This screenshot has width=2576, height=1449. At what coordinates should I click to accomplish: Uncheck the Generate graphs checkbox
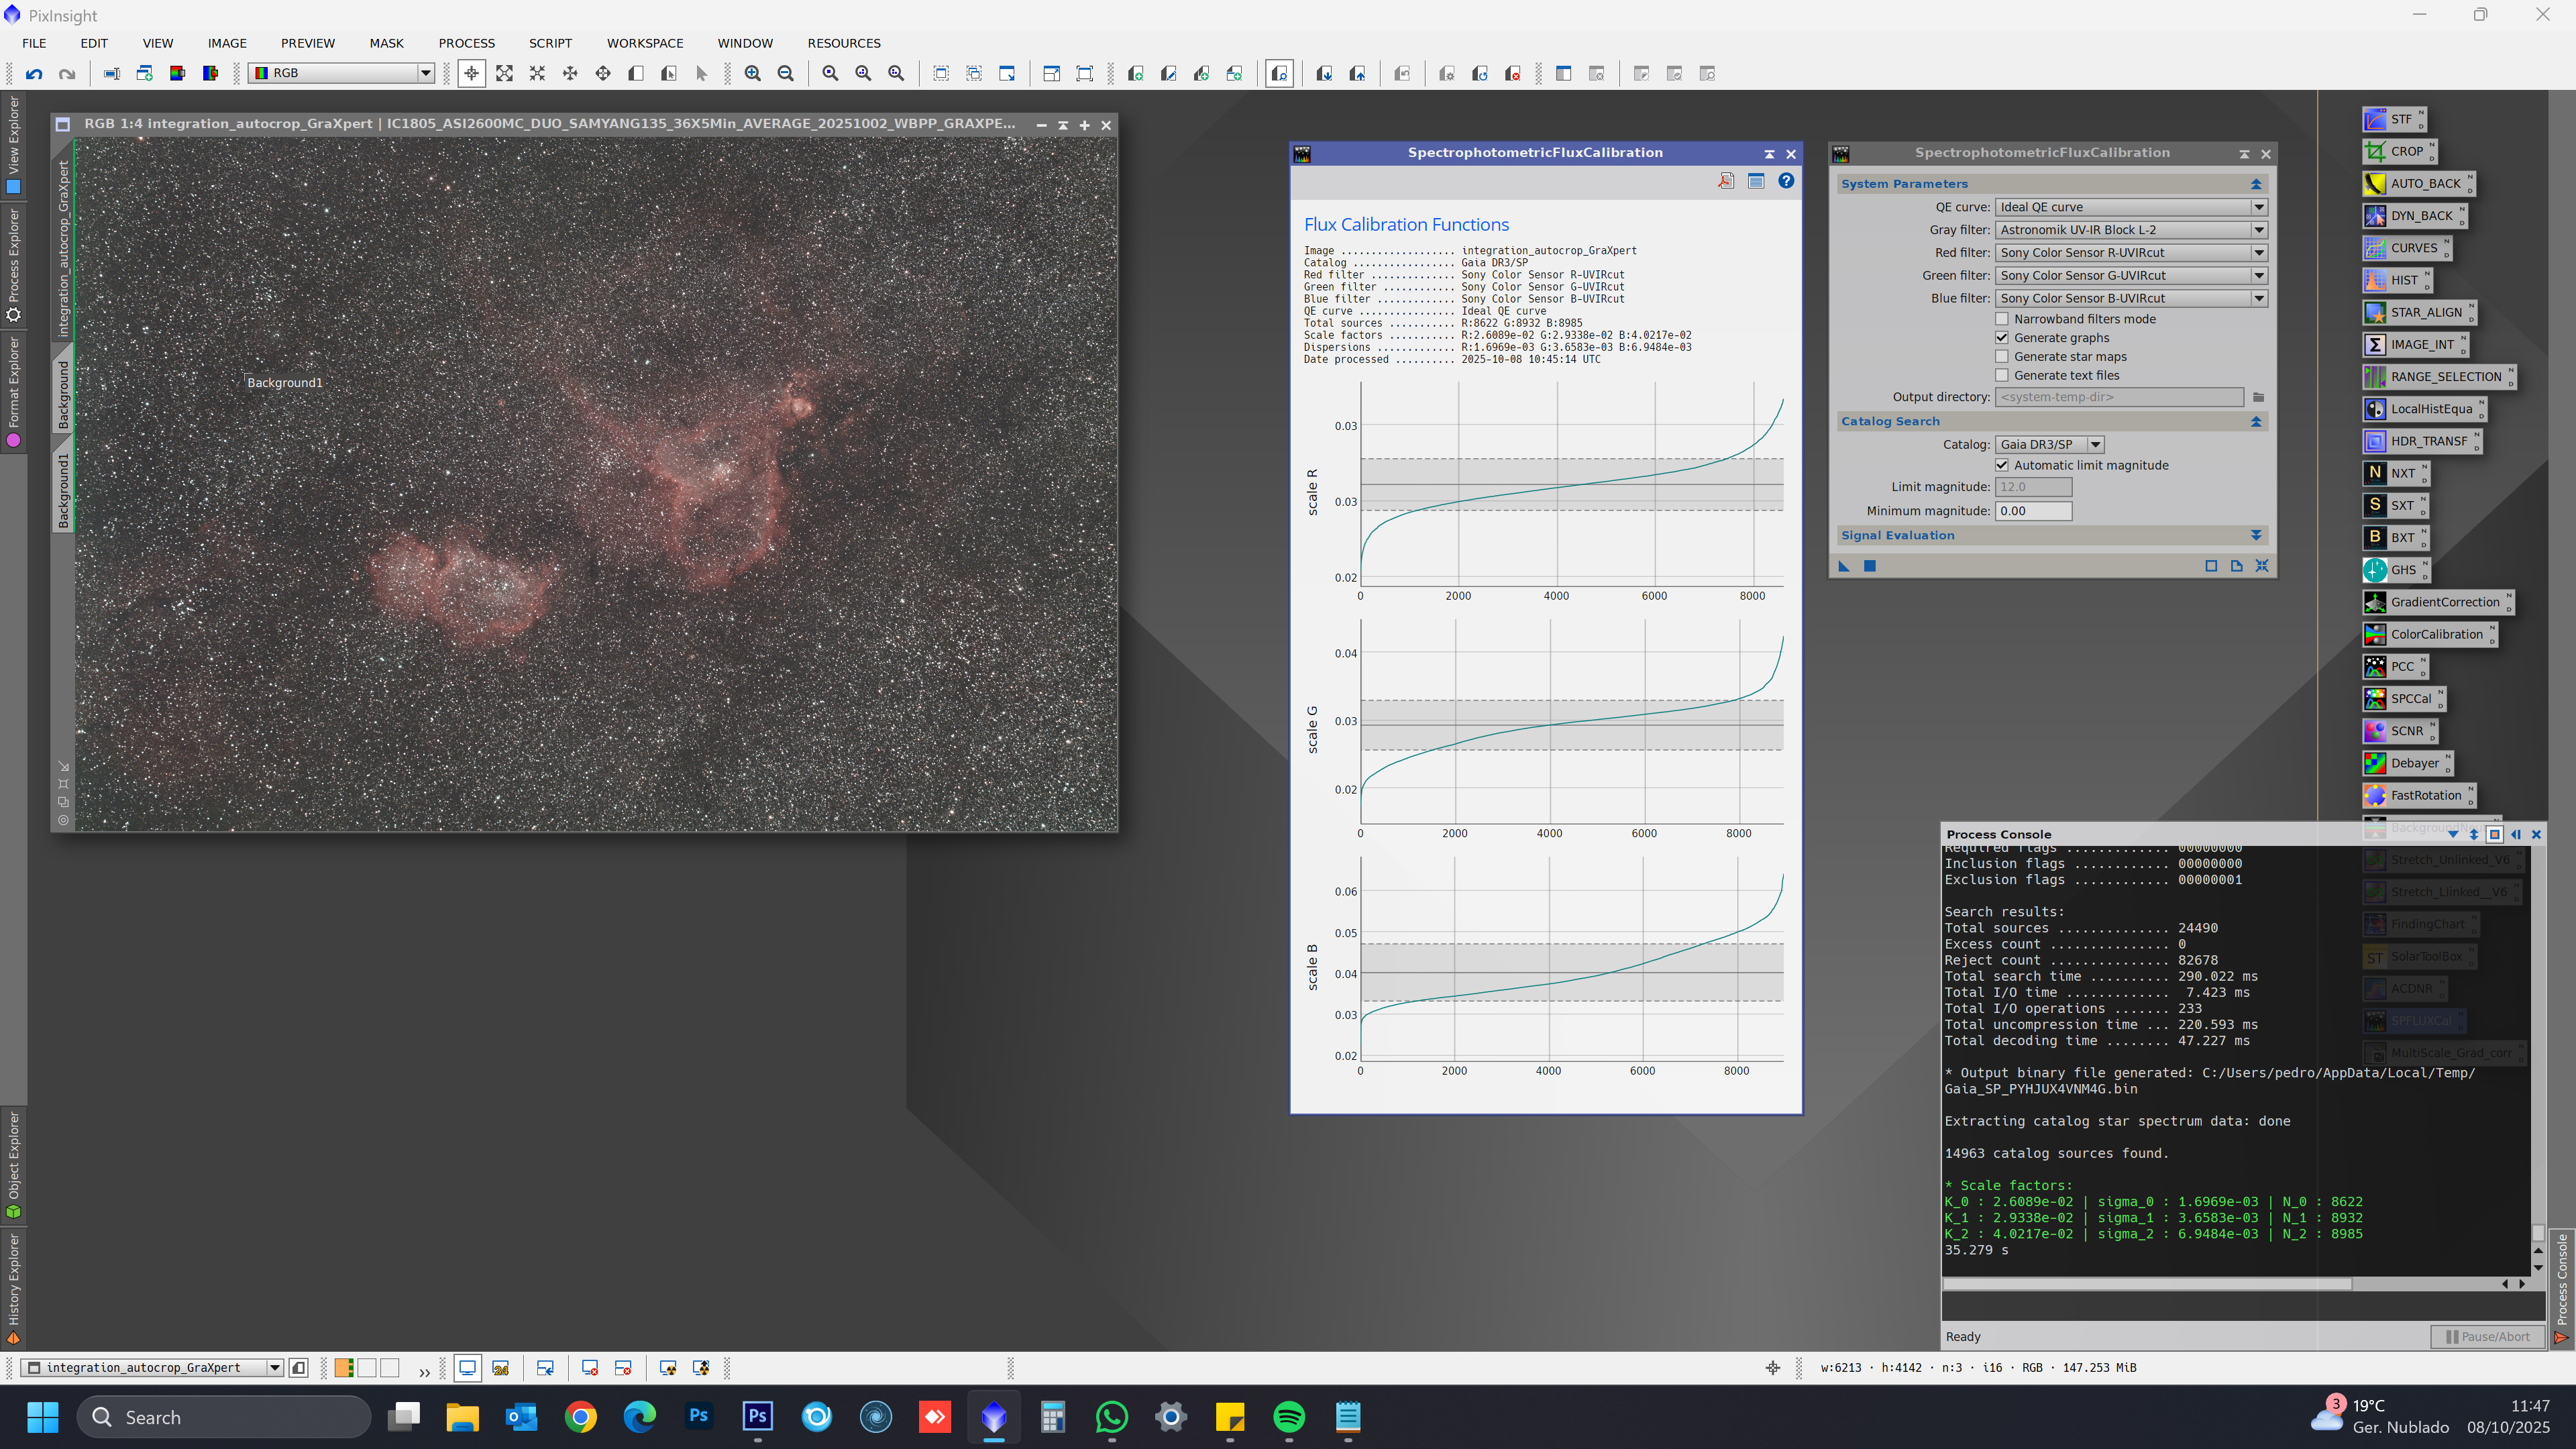2002,338
